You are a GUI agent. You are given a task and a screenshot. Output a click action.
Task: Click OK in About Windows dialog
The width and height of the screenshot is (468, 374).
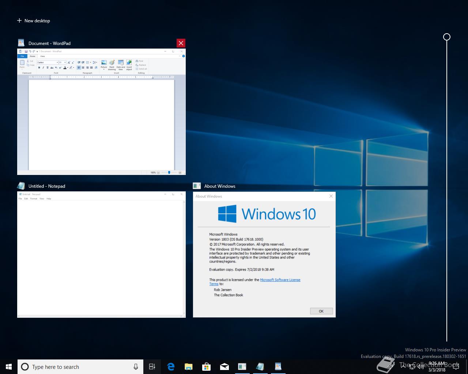(321, 311)
